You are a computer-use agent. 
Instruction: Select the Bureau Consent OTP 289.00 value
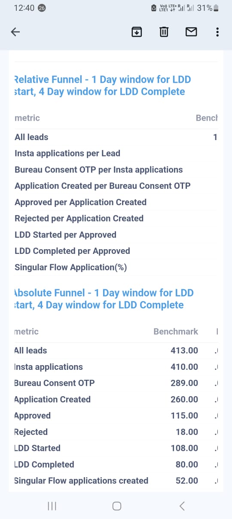[x=184, y=383]
